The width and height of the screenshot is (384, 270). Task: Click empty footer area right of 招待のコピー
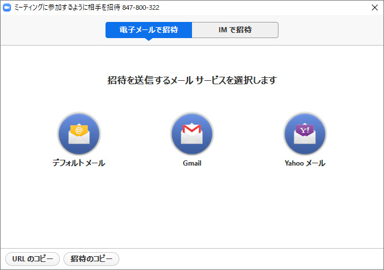(248, 259)
